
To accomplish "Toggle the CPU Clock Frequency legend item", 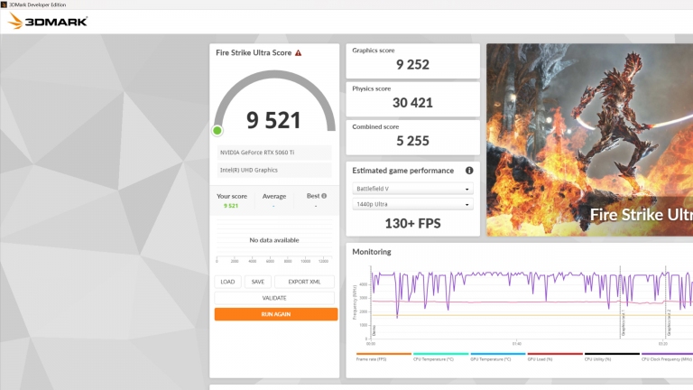I will click(667, 357).
